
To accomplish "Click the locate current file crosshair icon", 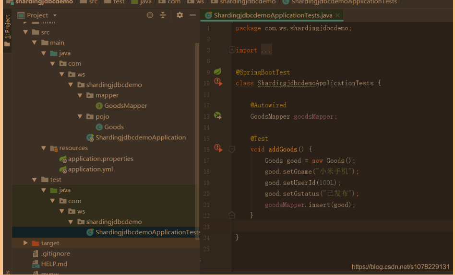I will click(x=150, y=15).
